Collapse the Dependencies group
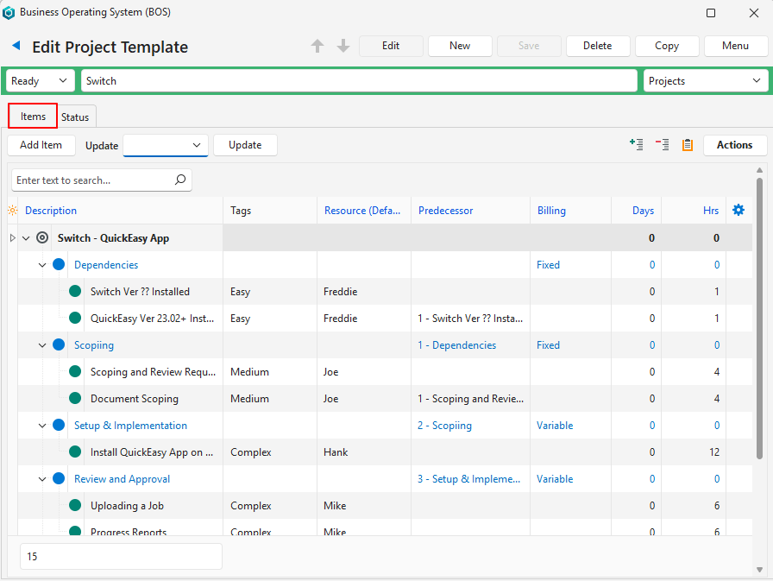 (x=42, y=265)
